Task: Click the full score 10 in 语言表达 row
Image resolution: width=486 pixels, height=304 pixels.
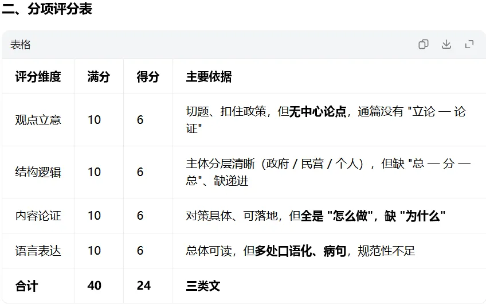Action: pyautogui.click(x=94, y=251)
